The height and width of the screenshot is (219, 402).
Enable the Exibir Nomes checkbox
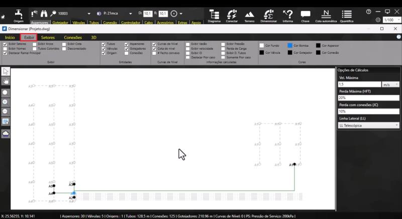(5, 49)
